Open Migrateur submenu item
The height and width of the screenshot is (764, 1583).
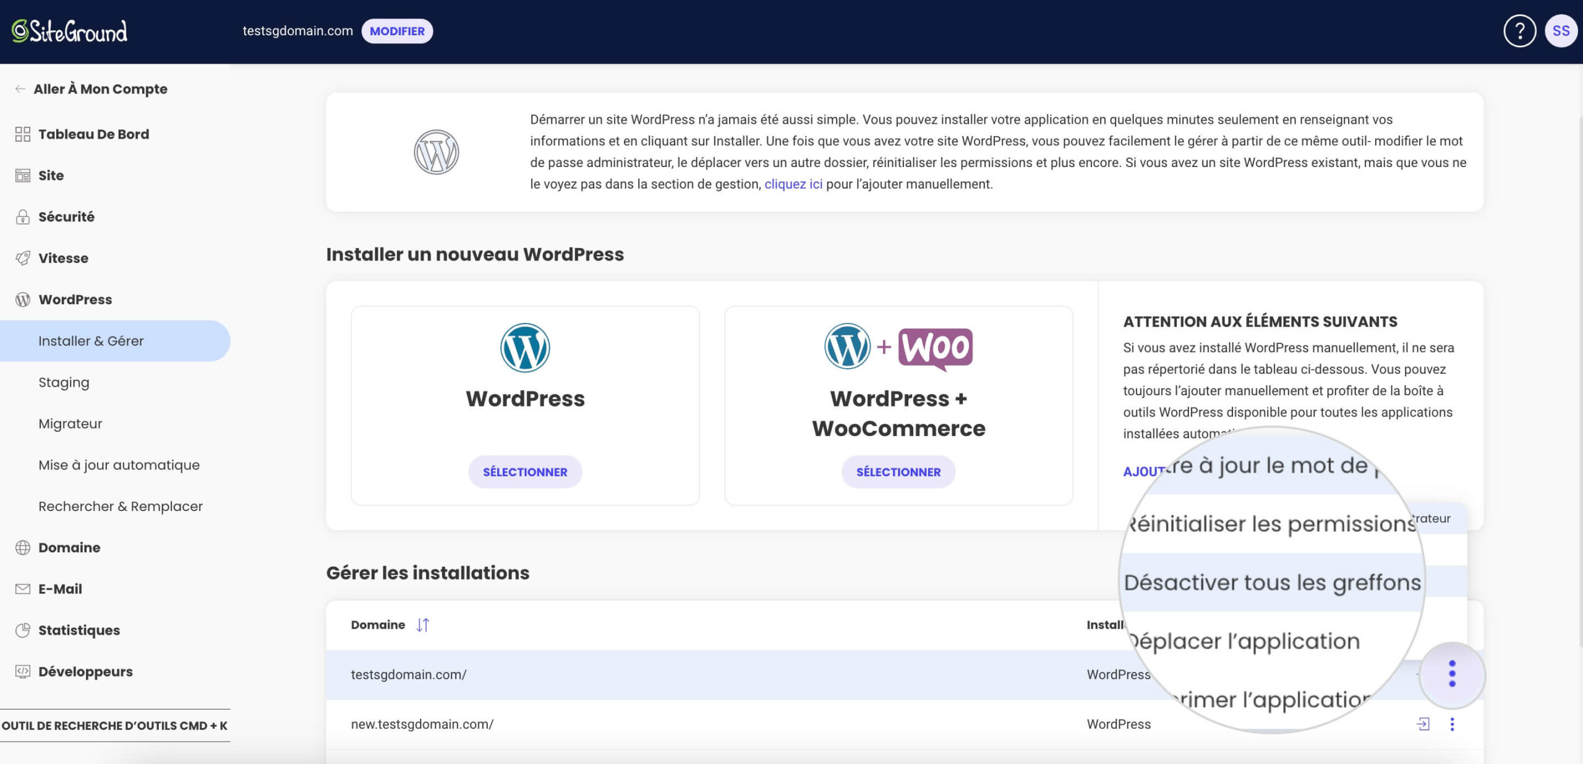click(70, 424)
